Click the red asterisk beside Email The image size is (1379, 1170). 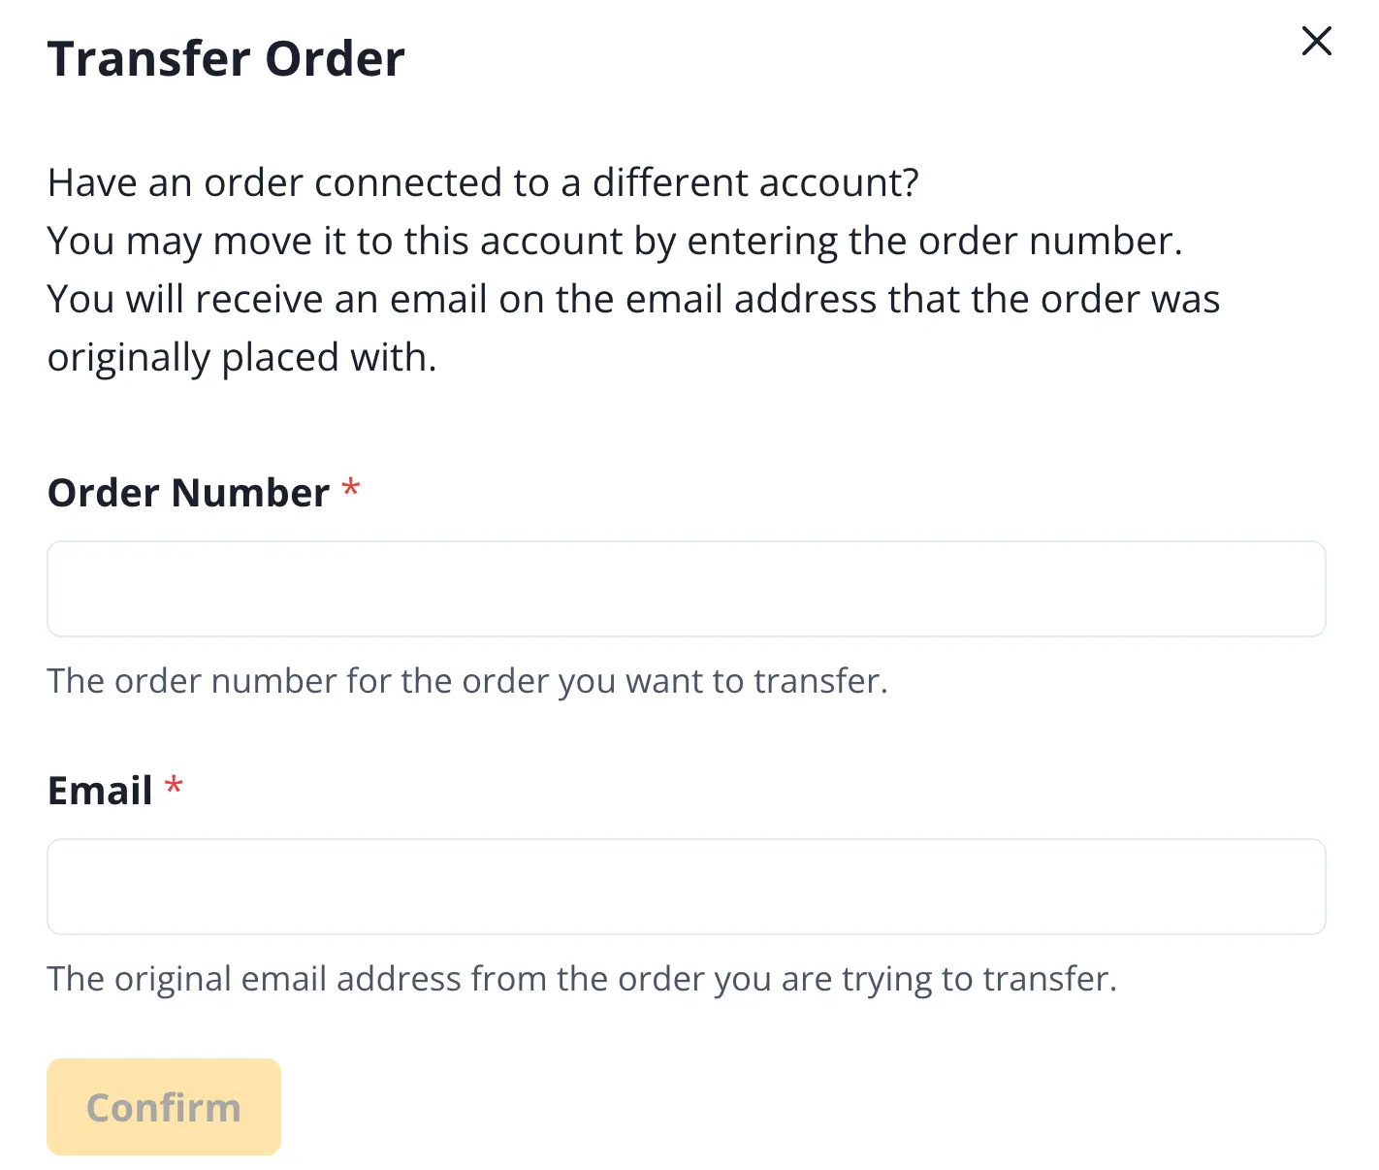click(174, 786)
